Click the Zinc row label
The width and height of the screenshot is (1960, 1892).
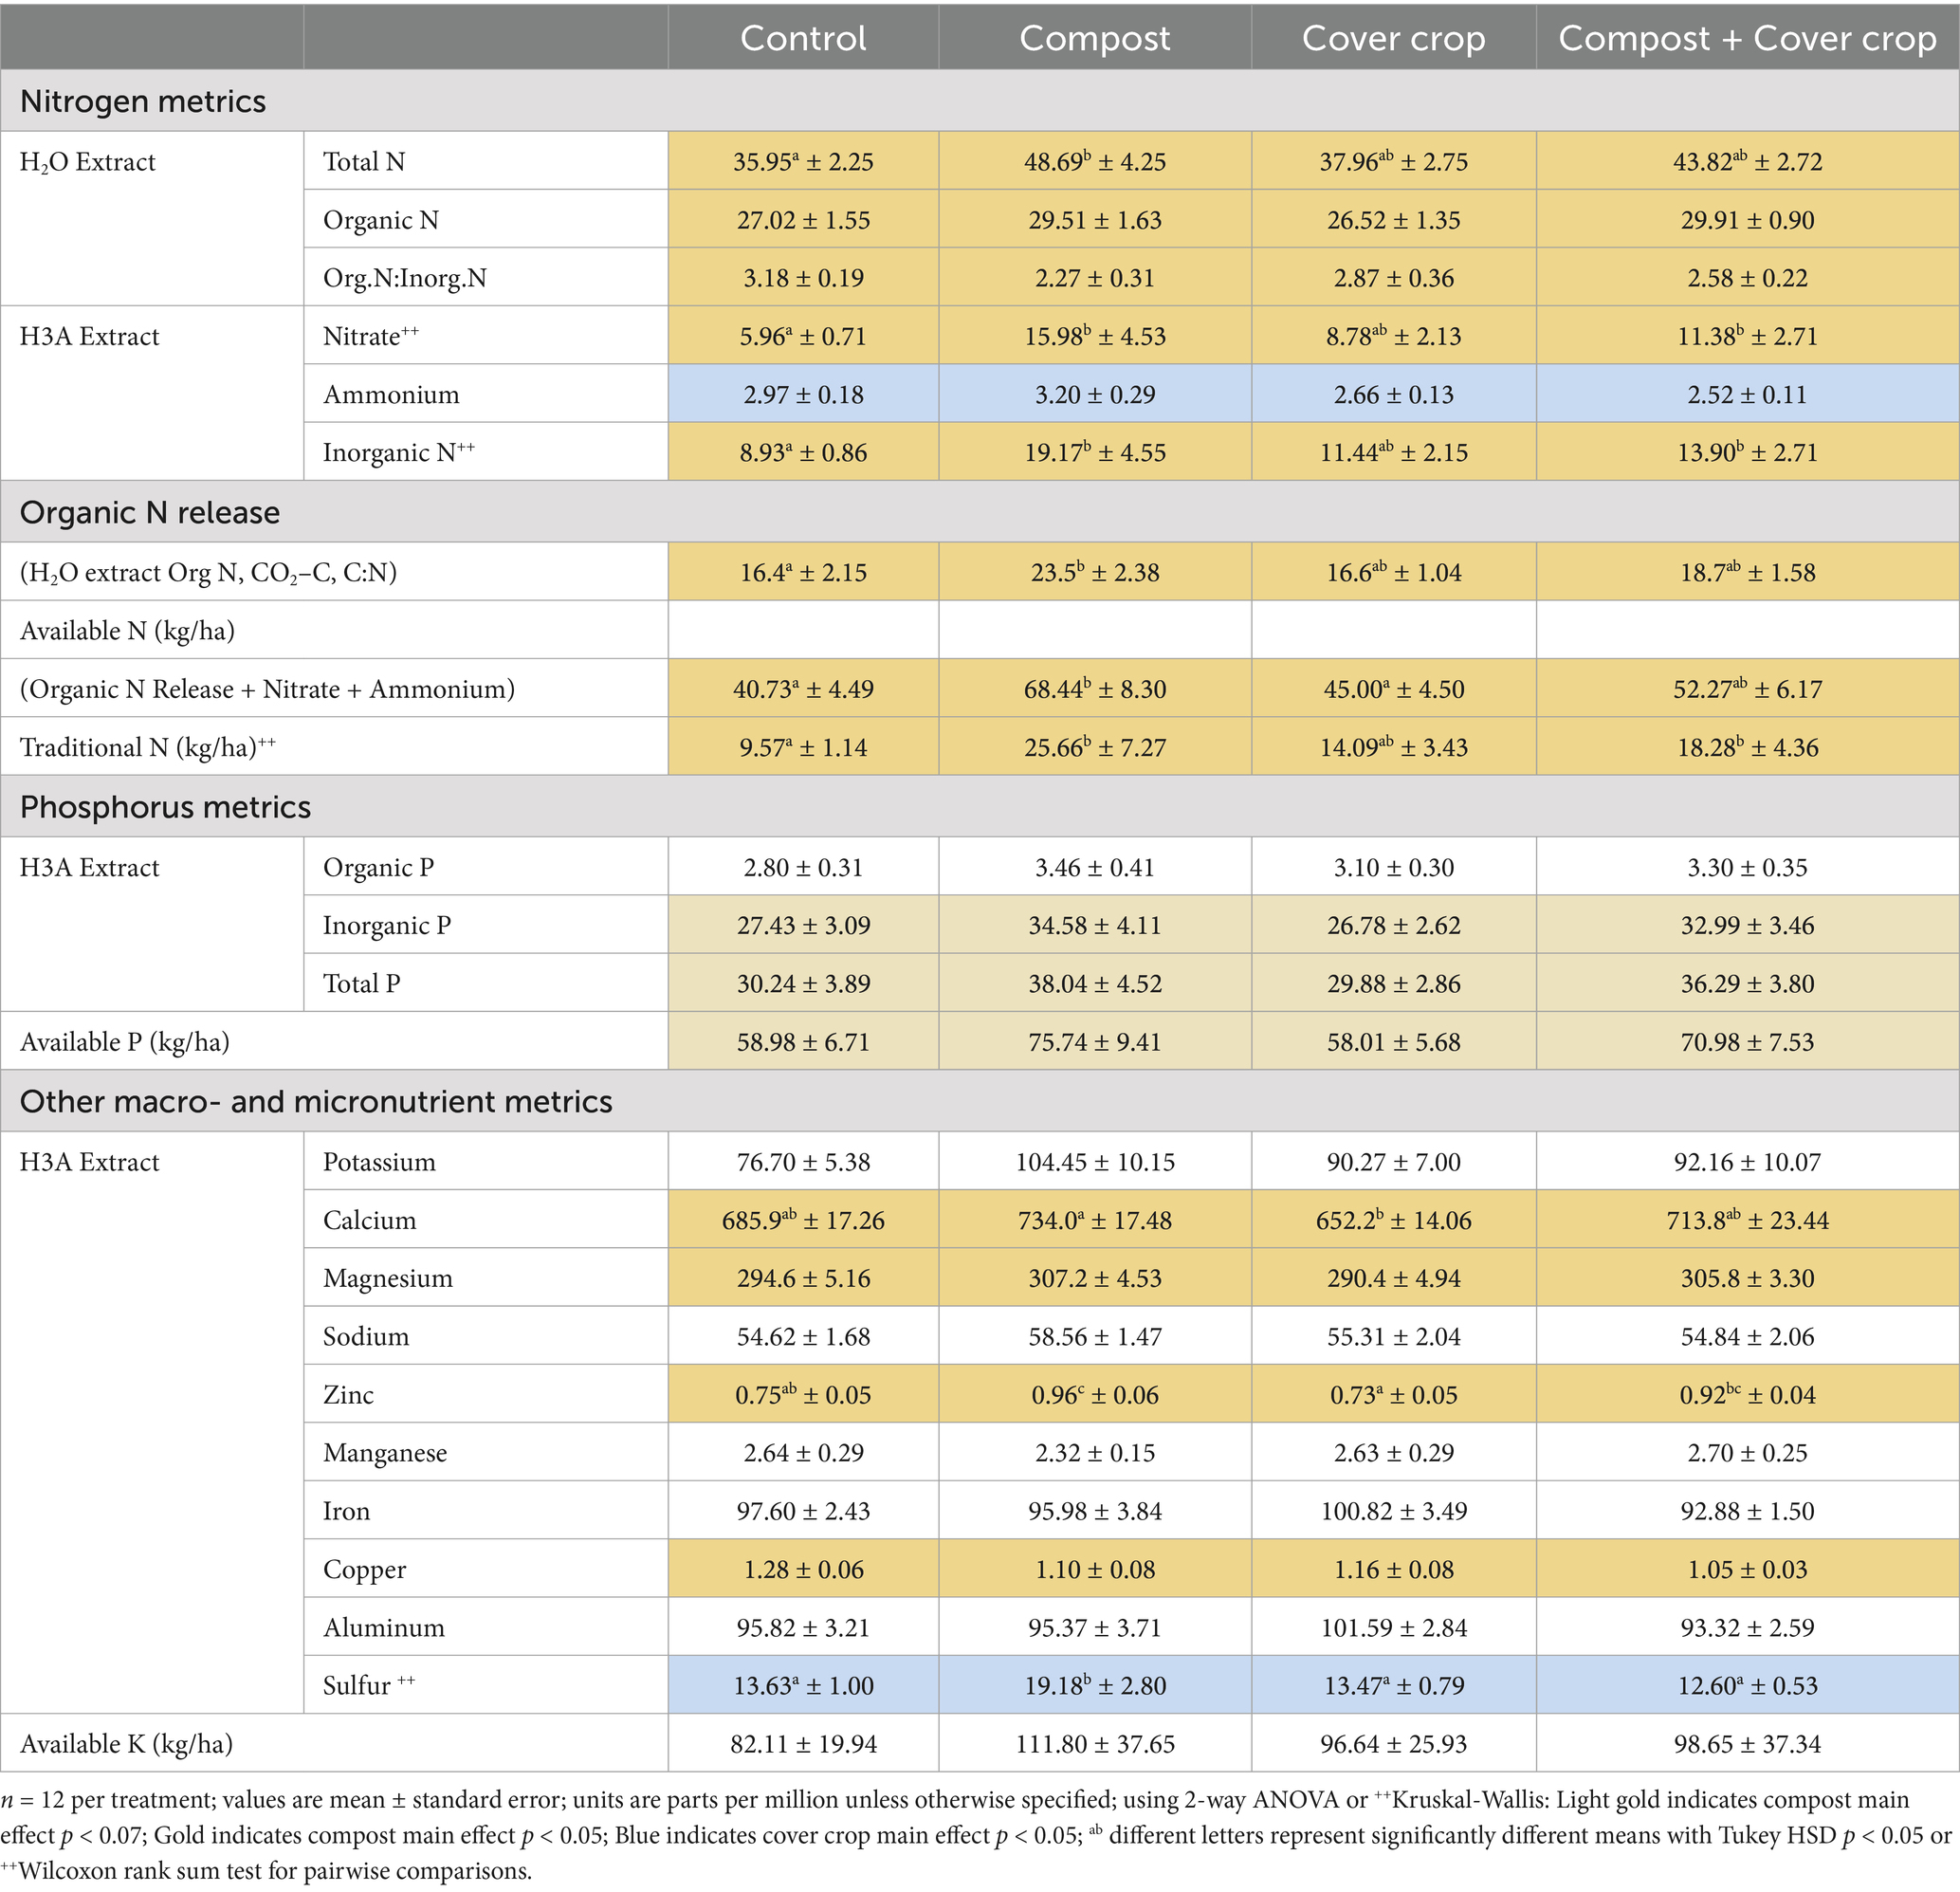[348, 1394]
